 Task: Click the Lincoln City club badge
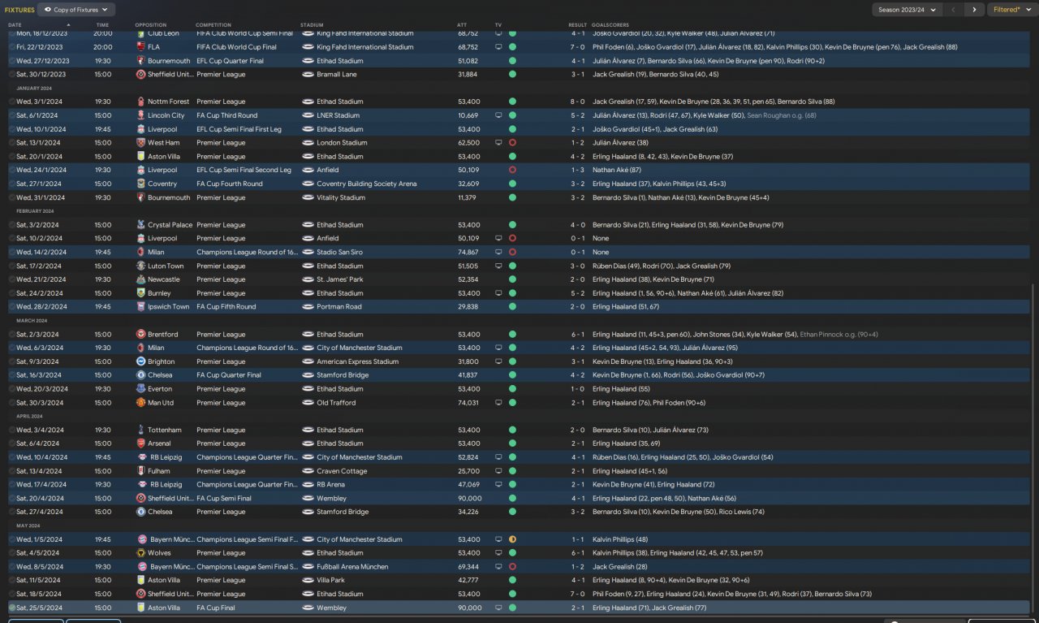[141, 115]
